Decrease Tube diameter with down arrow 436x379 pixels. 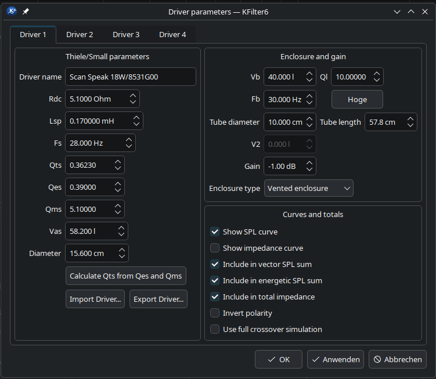click(309, 125)
